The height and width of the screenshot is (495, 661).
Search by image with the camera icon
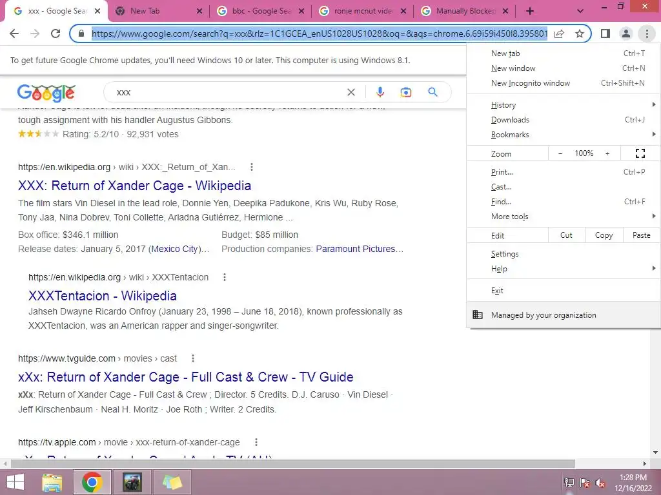click(x=405, y=92)
